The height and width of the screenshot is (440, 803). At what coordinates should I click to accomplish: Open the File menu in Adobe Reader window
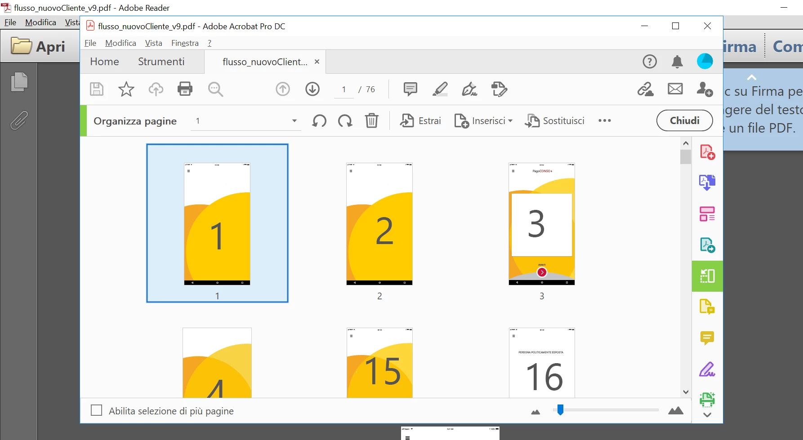pyautogui.click(x=10, y=22)
